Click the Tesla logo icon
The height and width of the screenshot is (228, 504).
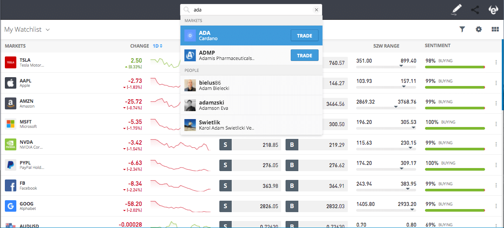click(x=11, y=62)
